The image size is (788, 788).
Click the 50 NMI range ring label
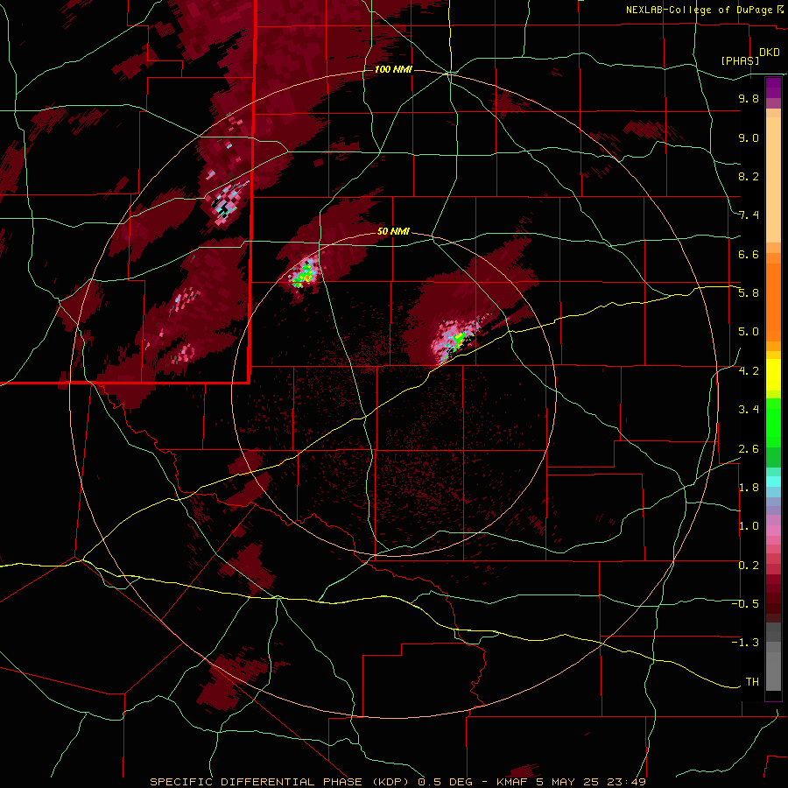(393, 232)
